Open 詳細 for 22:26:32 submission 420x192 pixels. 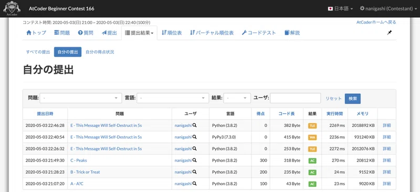(386, 148)
